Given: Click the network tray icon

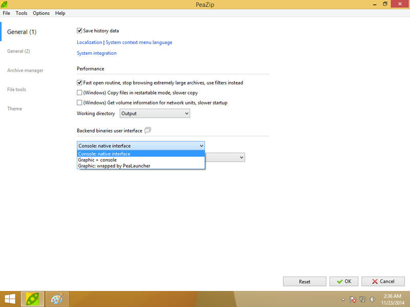Looking at the screenshot, I should (x=362, y=299).
